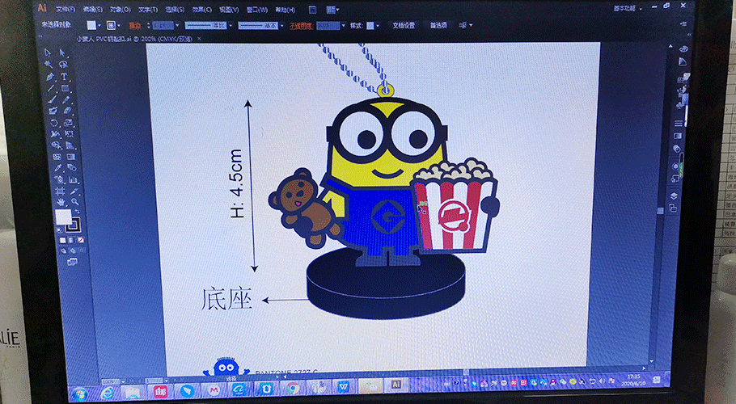The height and width of the screenshot is (404, 736).
Task: Open the variable width profile (等比) dropdown
Action: 231,25
